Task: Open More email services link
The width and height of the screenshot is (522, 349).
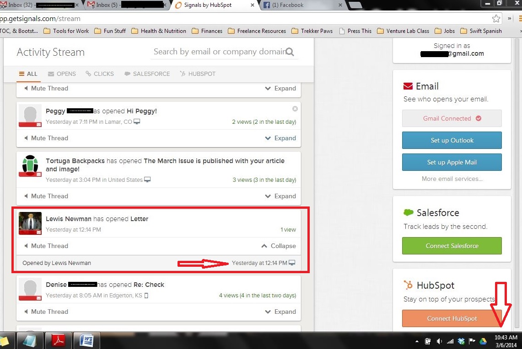Action: point(452,179)
